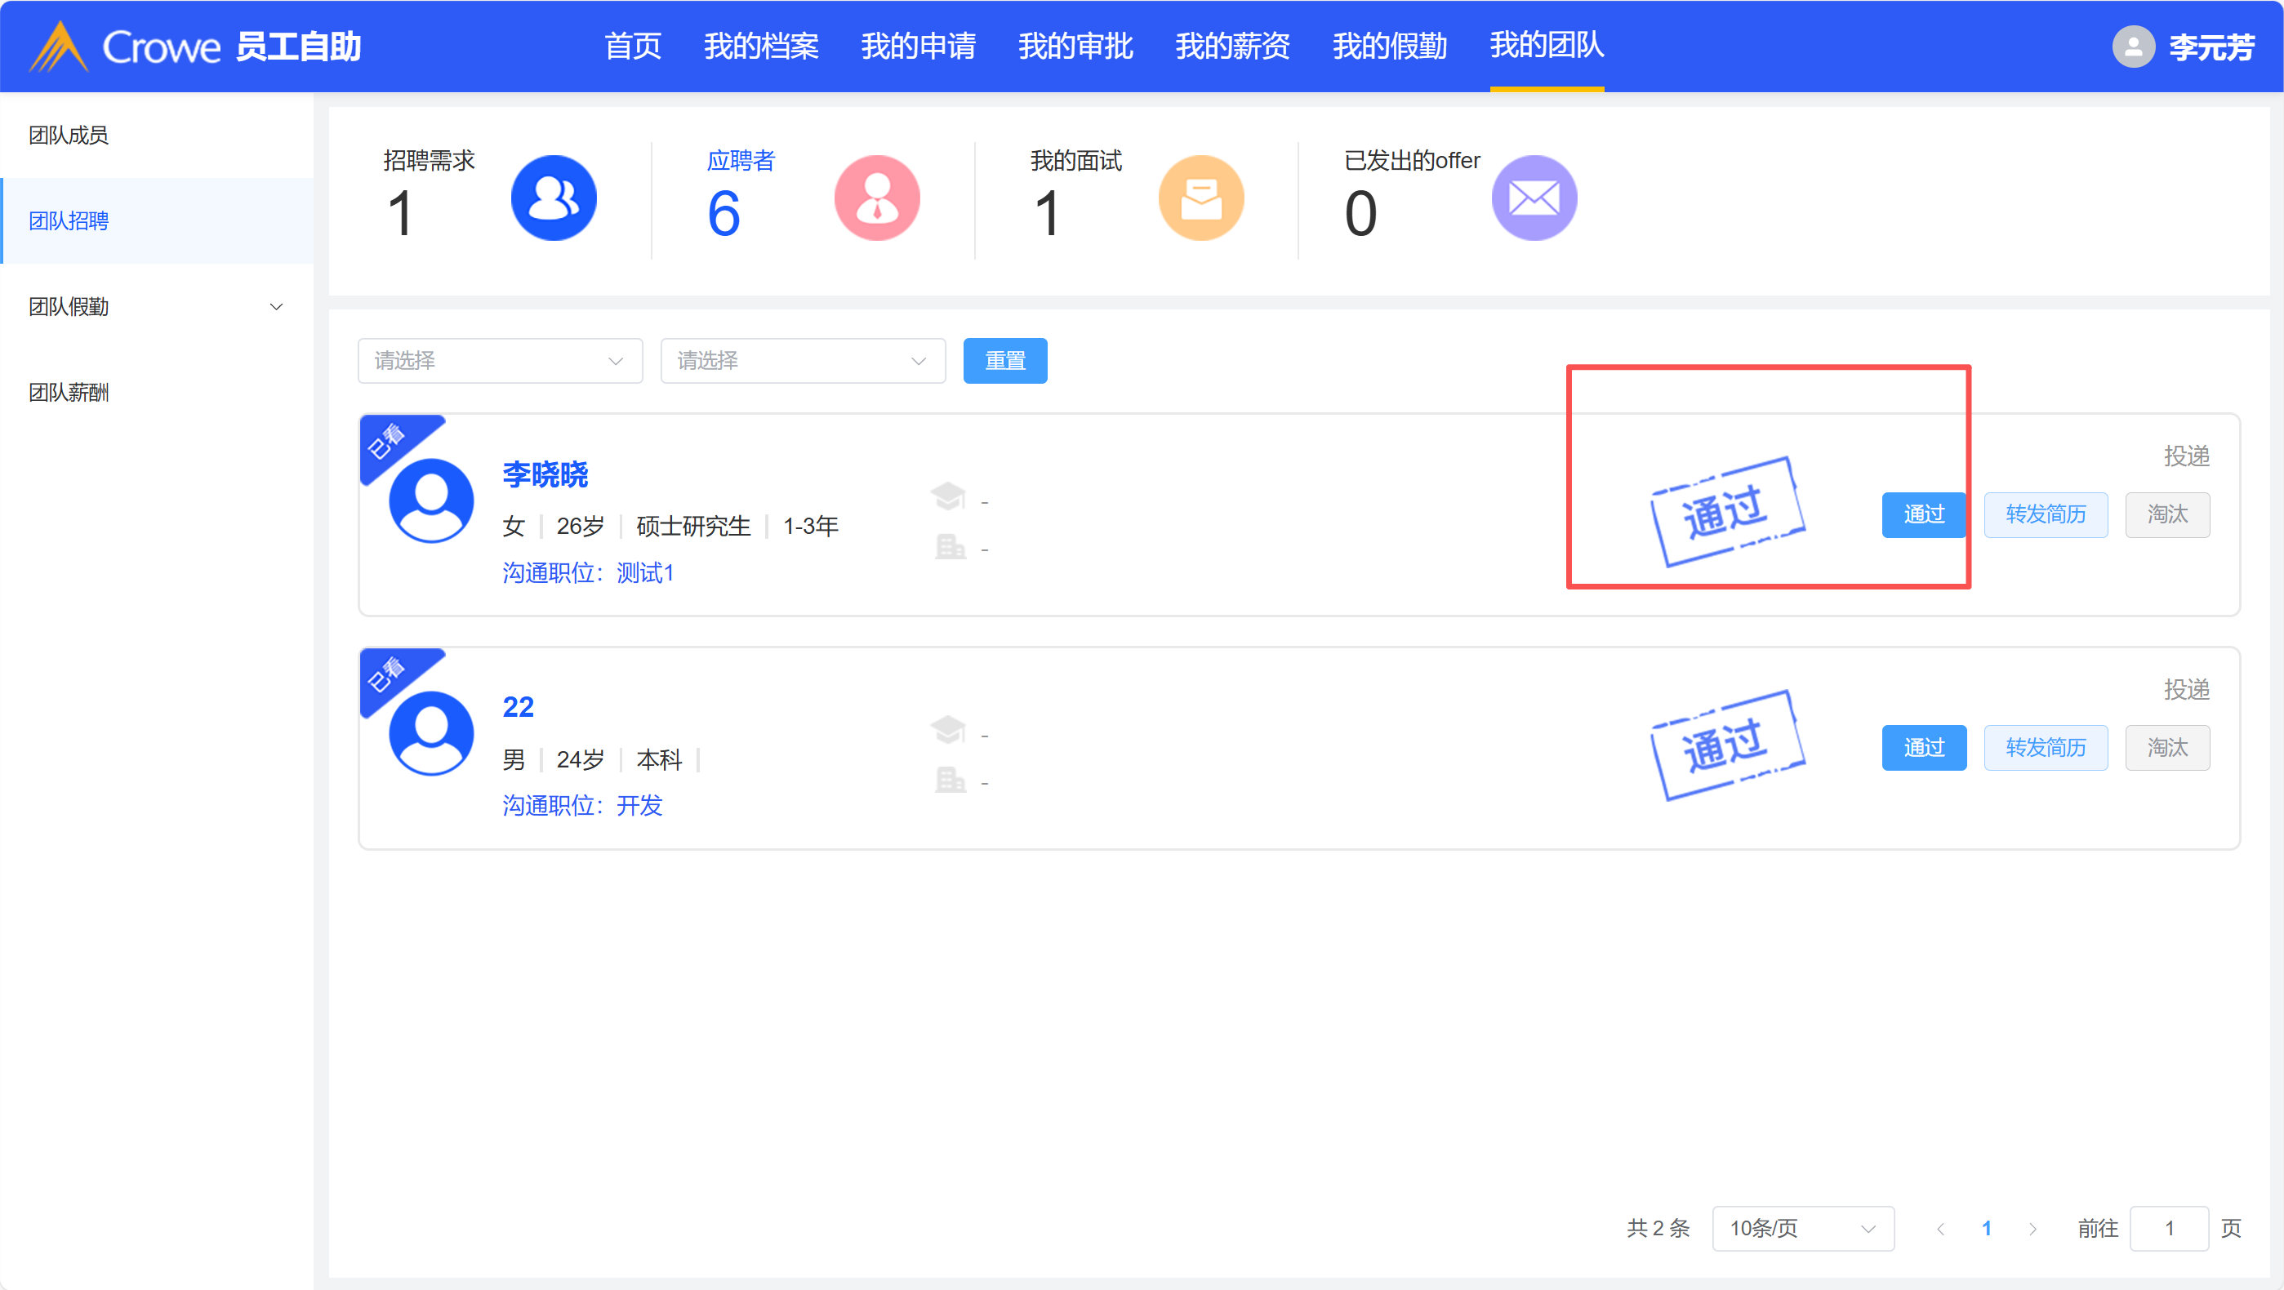Click 通过 button for 李晓晓
The height and width of the screenshot is (1290, 2284).
pyautogui.click(x=1923, y=514)
